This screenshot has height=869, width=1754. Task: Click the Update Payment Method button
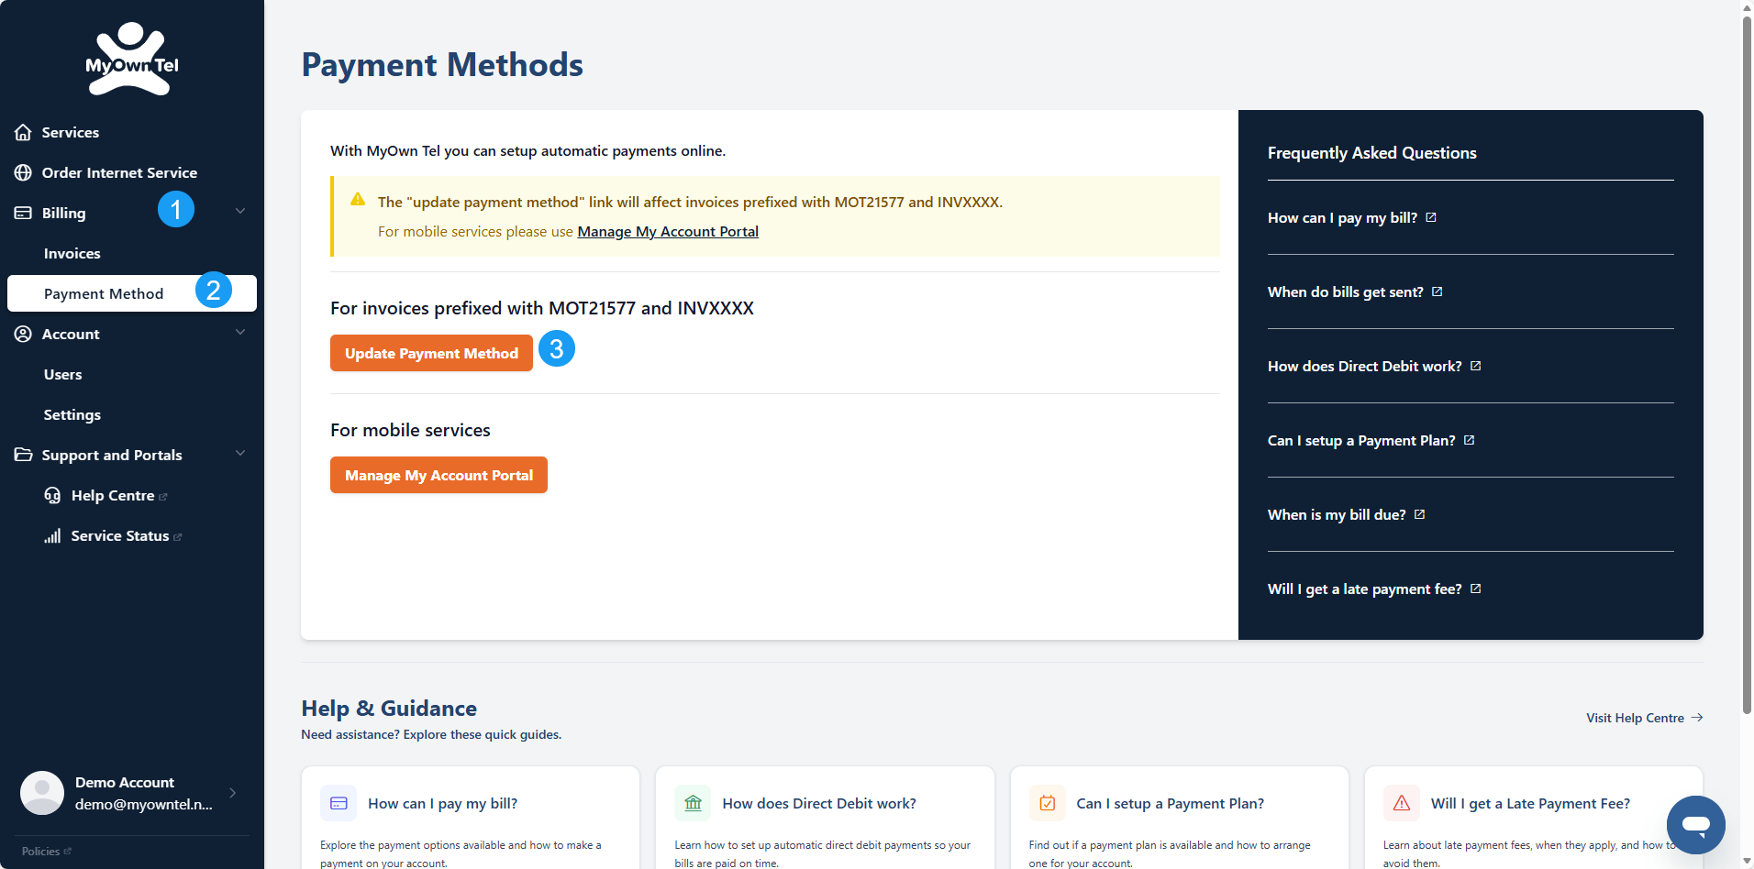click(x=431, y=353)
